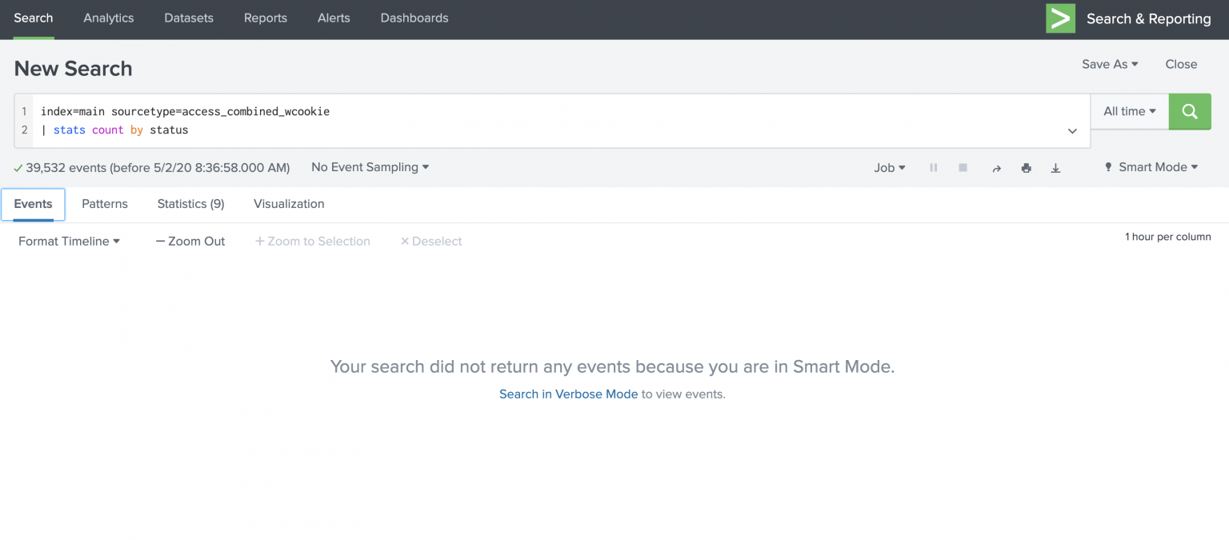Expand the search bar with the chevron
The width and height of the screenshot is (1229, 540).
[x=1072, y=130]
